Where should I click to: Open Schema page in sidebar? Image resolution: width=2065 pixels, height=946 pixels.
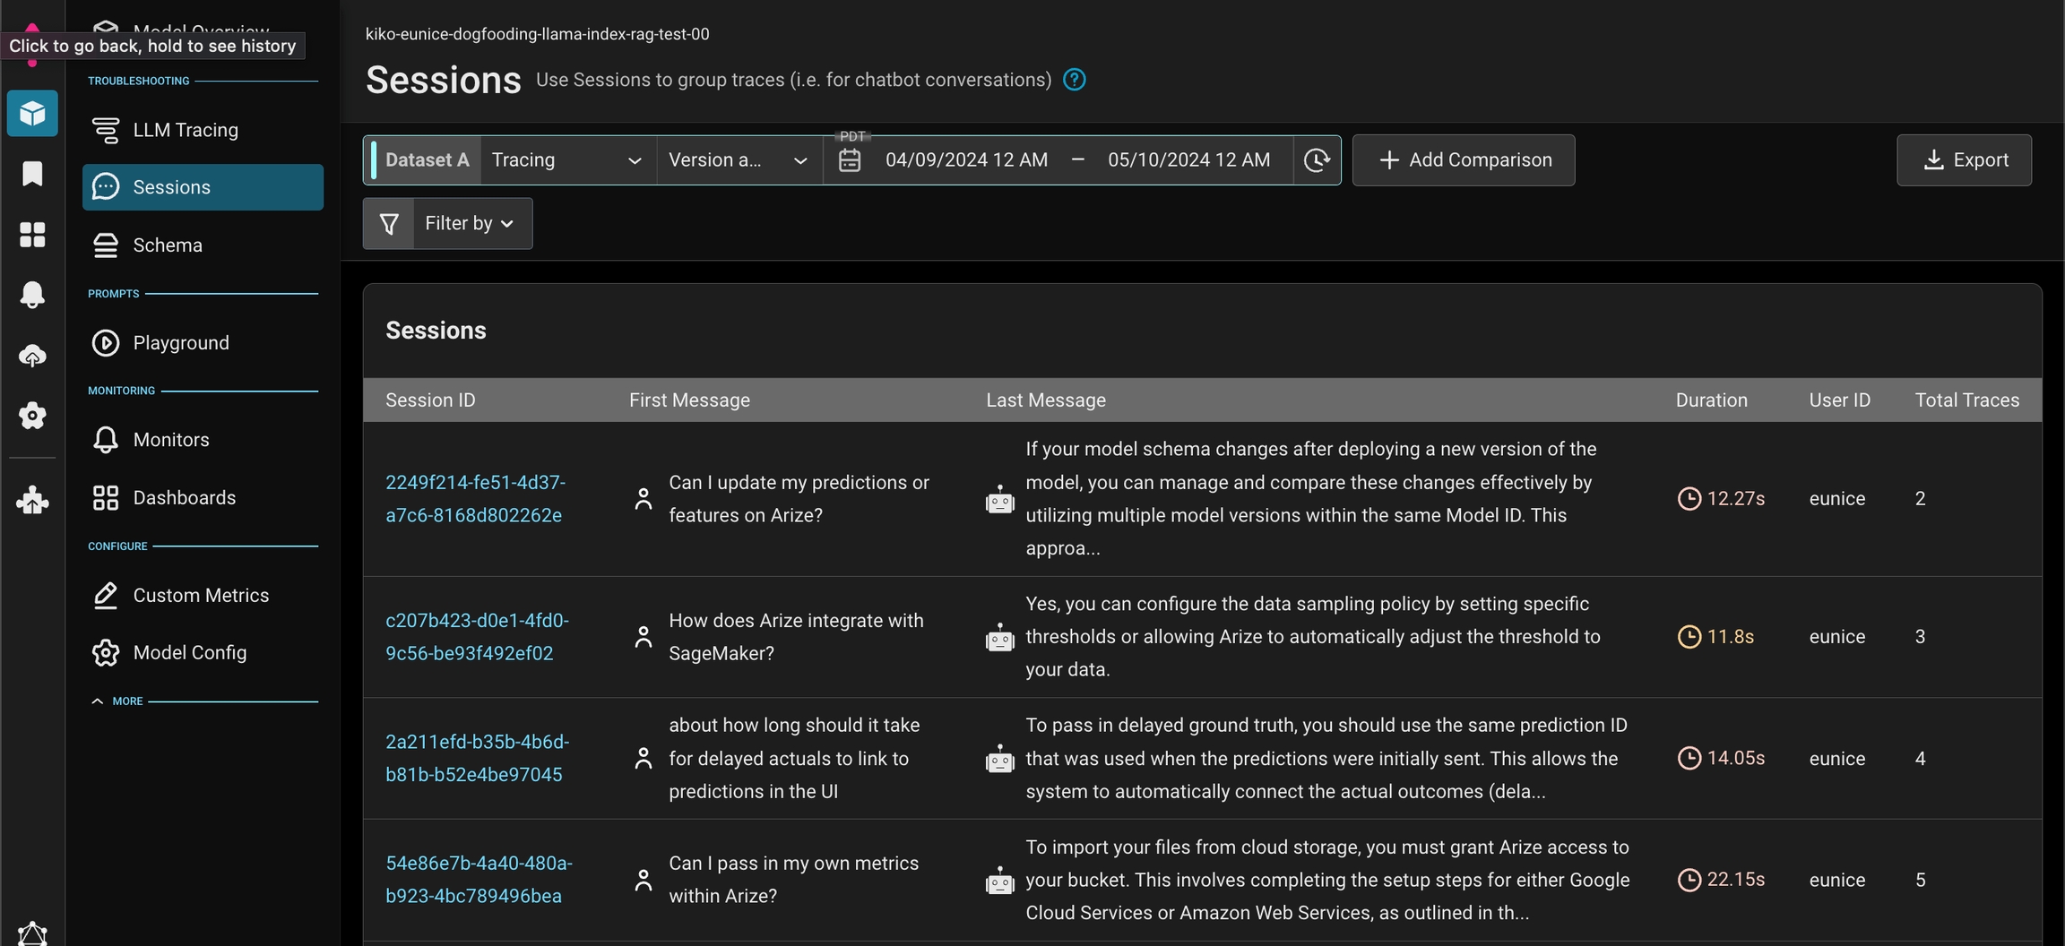click(203, 245)
